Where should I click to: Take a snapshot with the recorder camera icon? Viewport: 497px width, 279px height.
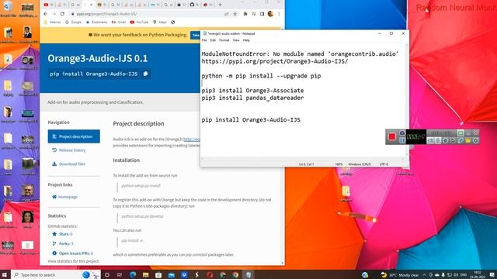(x=402, y=133)
